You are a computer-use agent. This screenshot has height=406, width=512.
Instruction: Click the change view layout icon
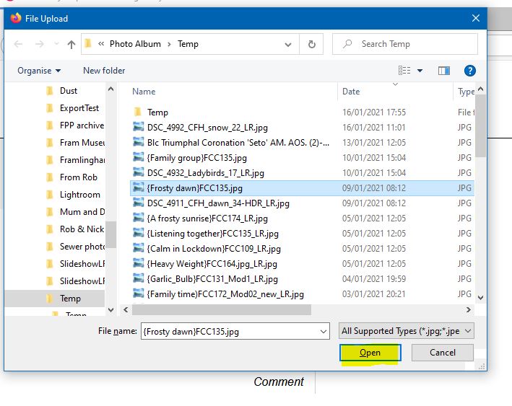(x=405, y=71)
